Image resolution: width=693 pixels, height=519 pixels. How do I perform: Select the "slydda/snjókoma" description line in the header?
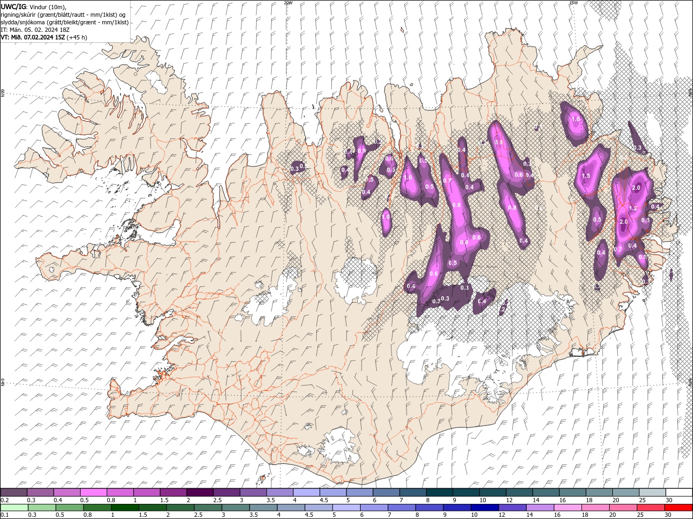tap(64, 22)
